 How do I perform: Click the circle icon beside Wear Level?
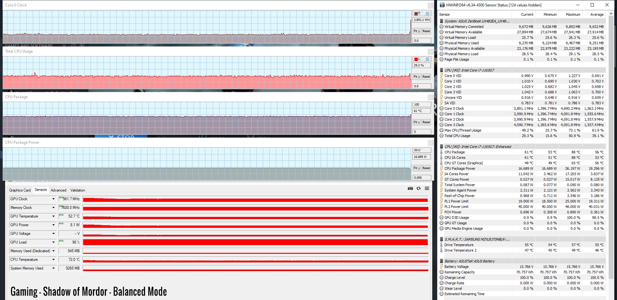(x=442, y=288)
